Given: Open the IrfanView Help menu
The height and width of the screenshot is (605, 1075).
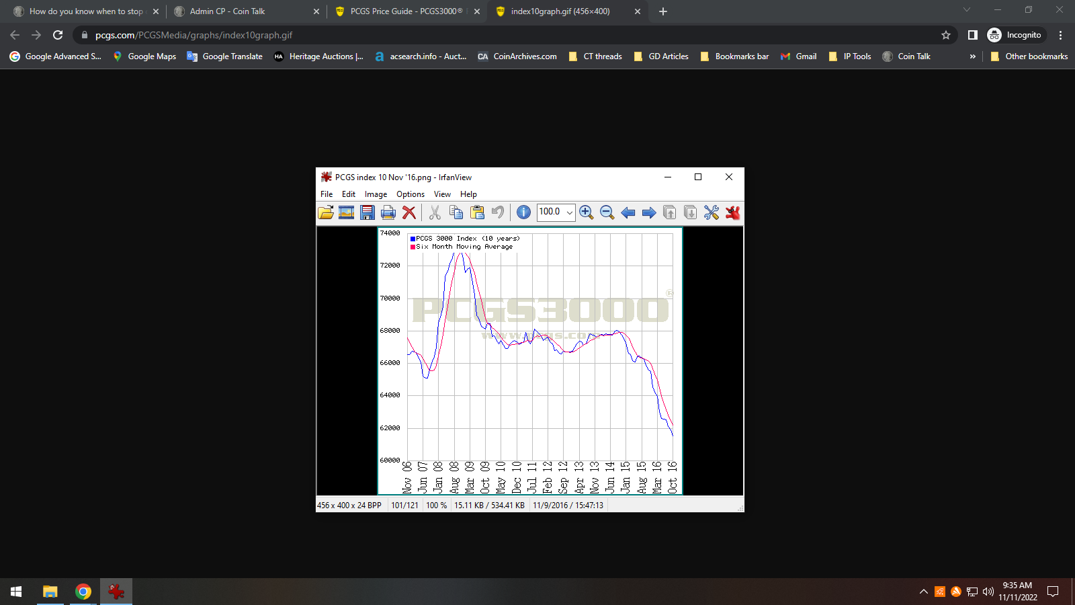Looking at the screenshot, I should point(468,194).
